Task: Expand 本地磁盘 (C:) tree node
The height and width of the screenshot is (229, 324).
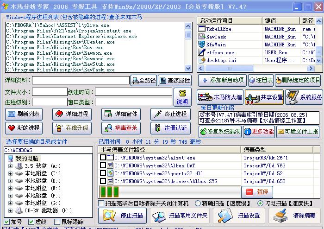Action: [x=10, y=173]
